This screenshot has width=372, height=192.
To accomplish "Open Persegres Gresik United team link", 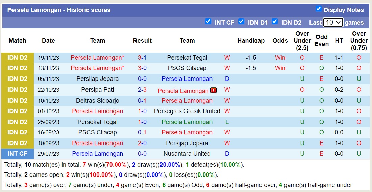I will [x=187, y=111].
